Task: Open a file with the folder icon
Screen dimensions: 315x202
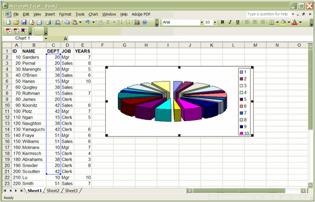Action: tap(16, 22)
